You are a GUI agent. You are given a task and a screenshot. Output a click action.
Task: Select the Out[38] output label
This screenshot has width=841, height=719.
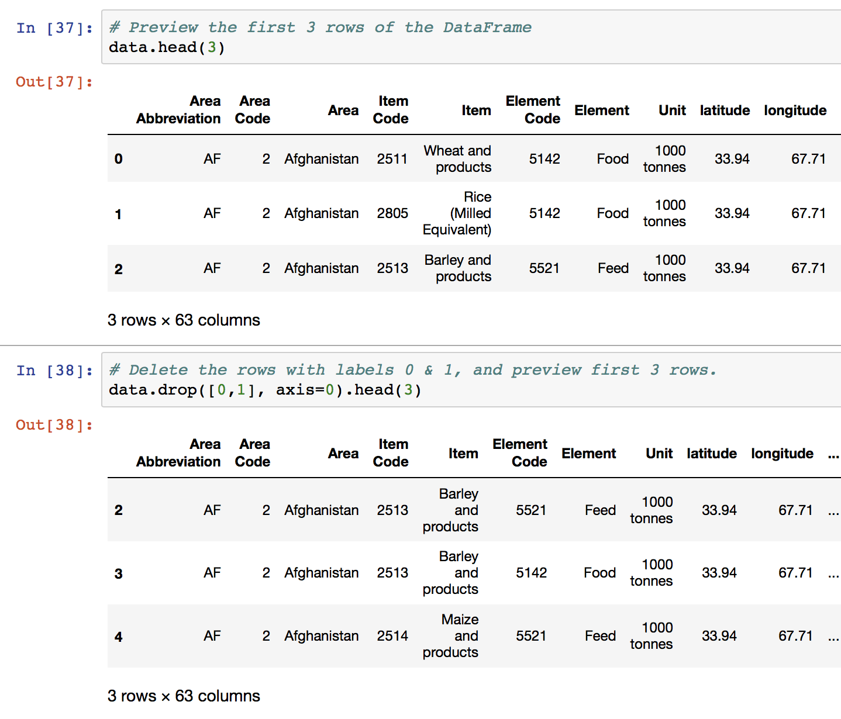tap(53, 425)
